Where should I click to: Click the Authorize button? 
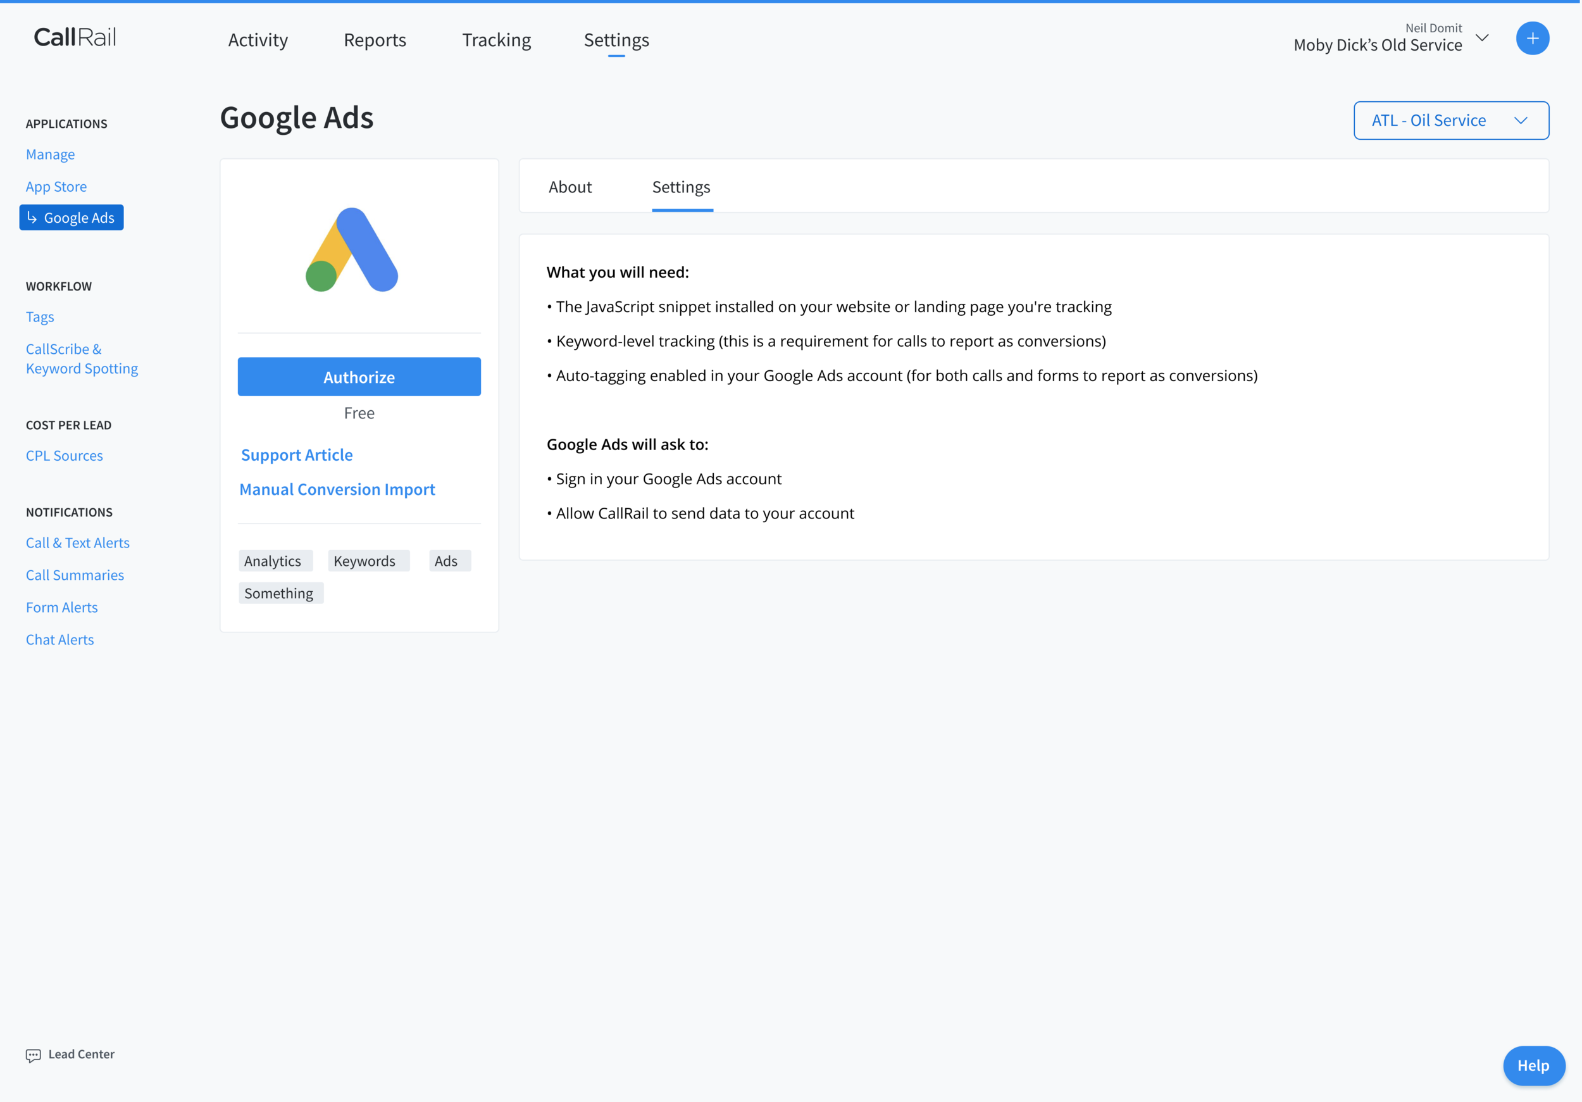359,377
